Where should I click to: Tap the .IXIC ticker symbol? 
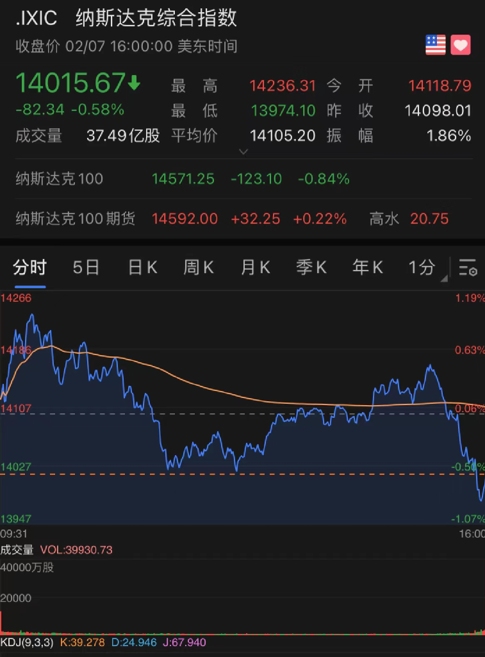point(36,19)
